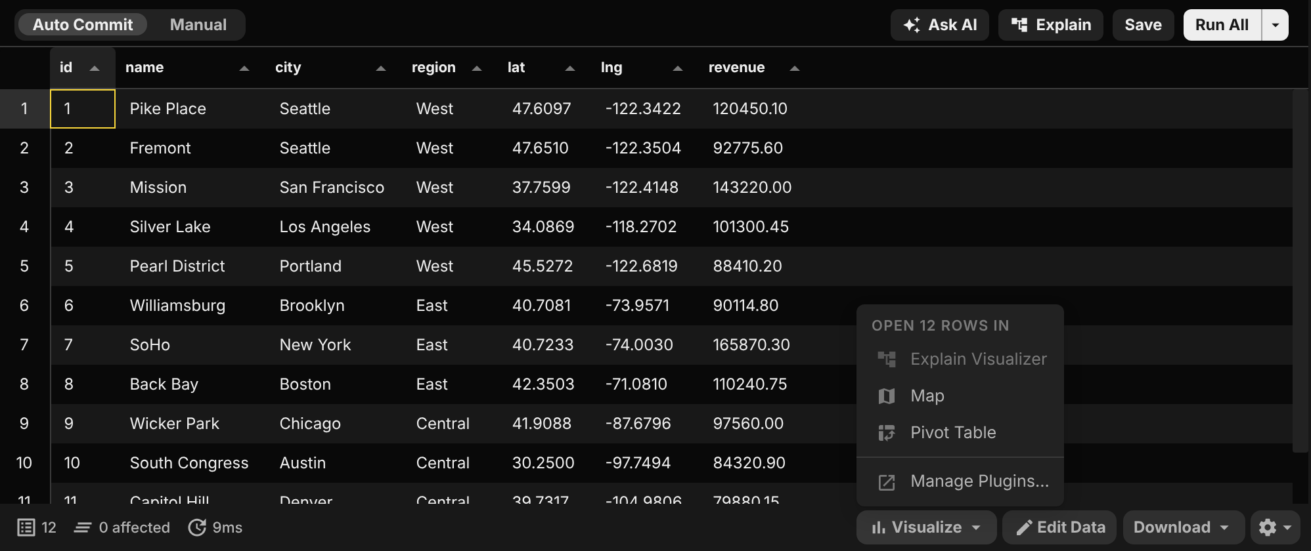Select the highlighted id cell of row 1
The width and height of the screenshot is (1311, 551).
tap(83, 109)
